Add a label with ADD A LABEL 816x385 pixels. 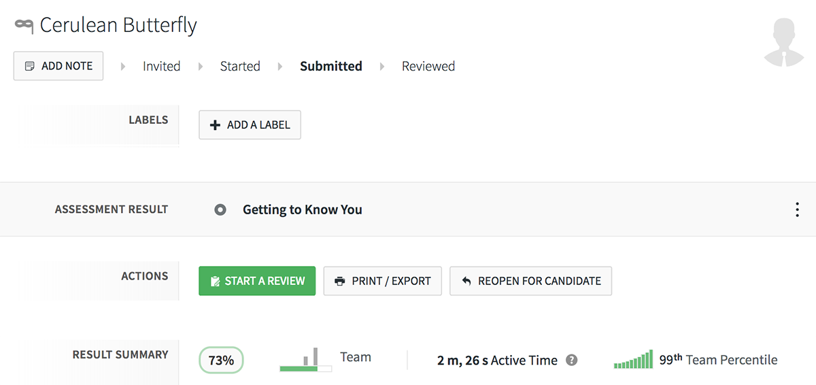250,125
